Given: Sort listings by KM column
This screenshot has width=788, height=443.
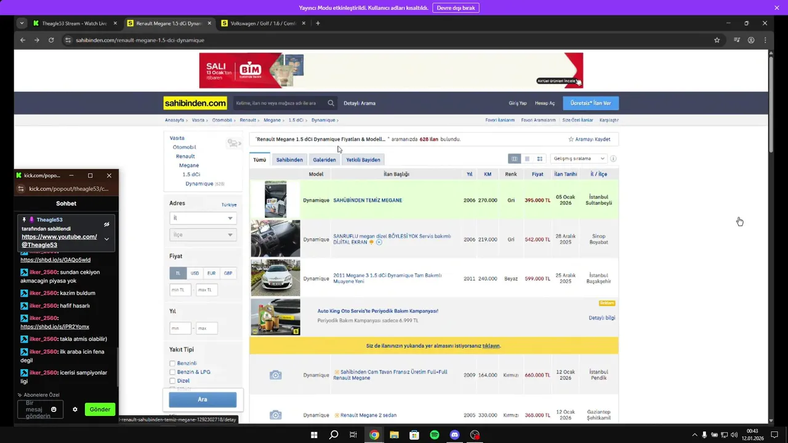Looking at the screenshot, I should click(488, 174).
